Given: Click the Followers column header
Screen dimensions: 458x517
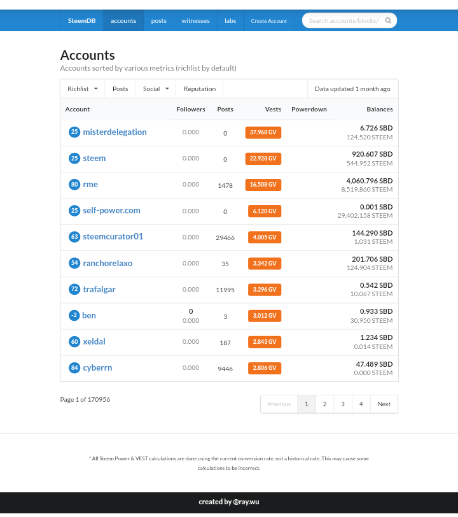Looking at the screenshot, I should pos(191,109).
